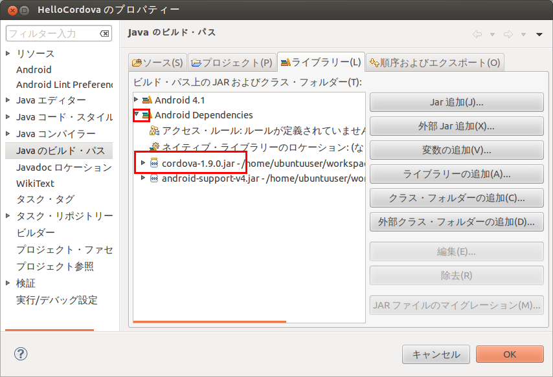Click the フィルター入力 filter field
Viewport: 553px width, 377px height.
coord(59,34)
